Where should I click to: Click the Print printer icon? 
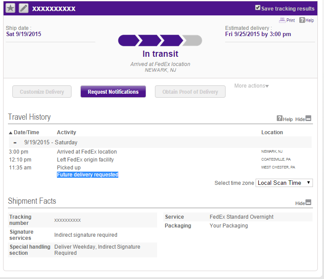tap(282, 20)
